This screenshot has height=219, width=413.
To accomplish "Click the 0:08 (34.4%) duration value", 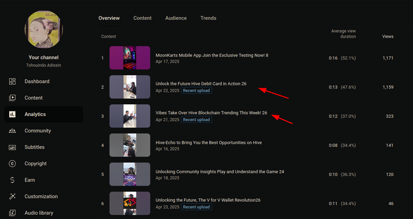I will pyautogui.click(x=343, y=145).
